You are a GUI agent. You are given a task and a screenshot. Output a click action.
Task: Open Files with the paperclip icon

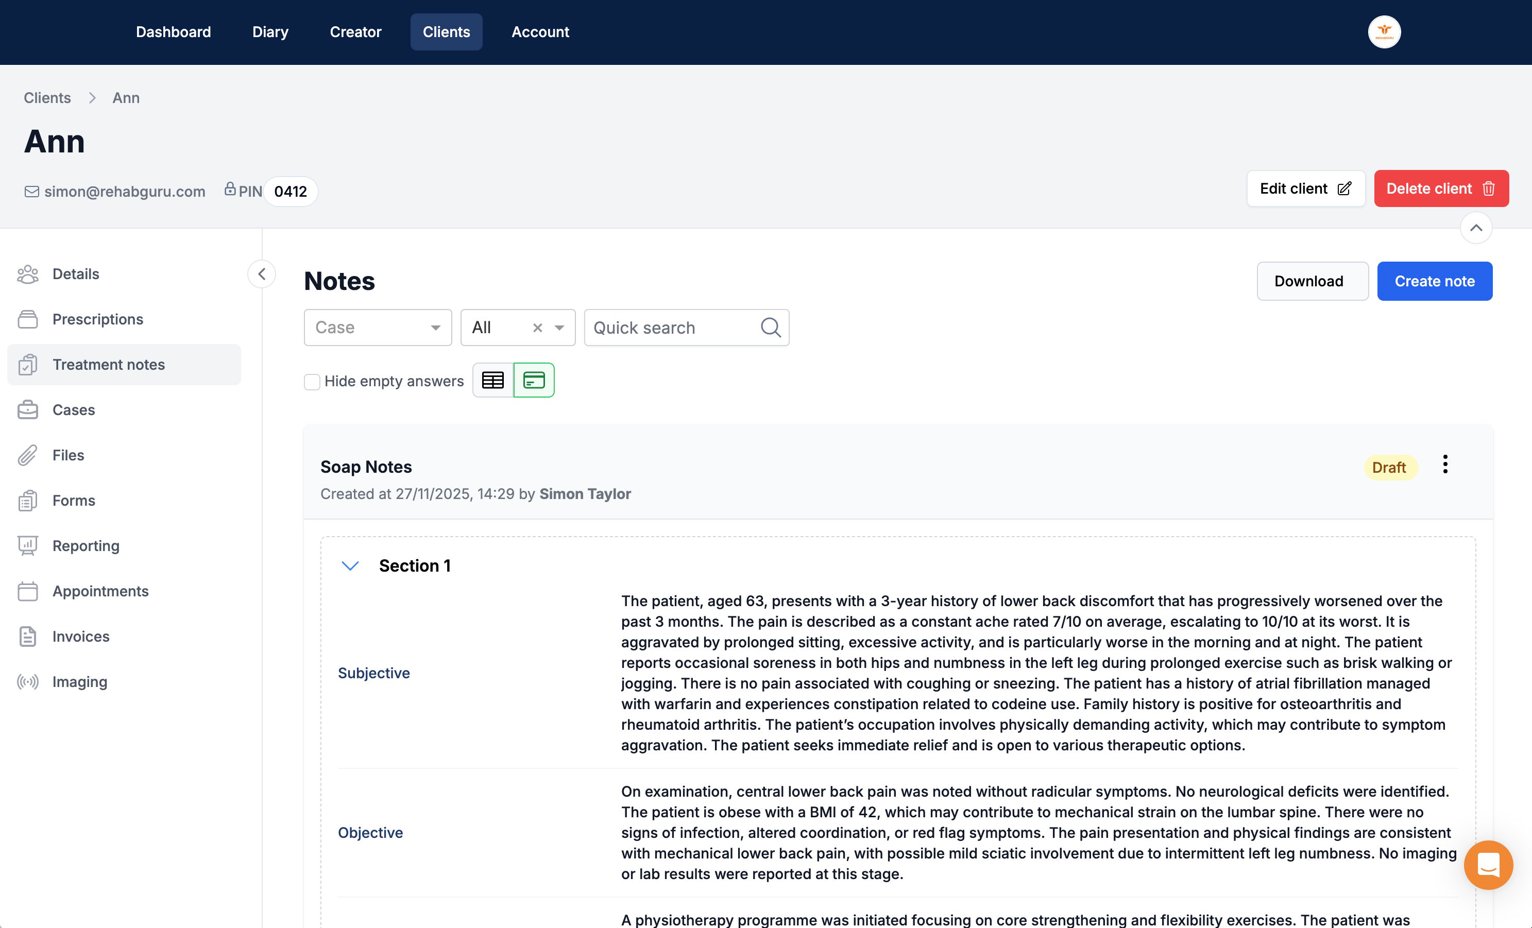click(68, 455)
